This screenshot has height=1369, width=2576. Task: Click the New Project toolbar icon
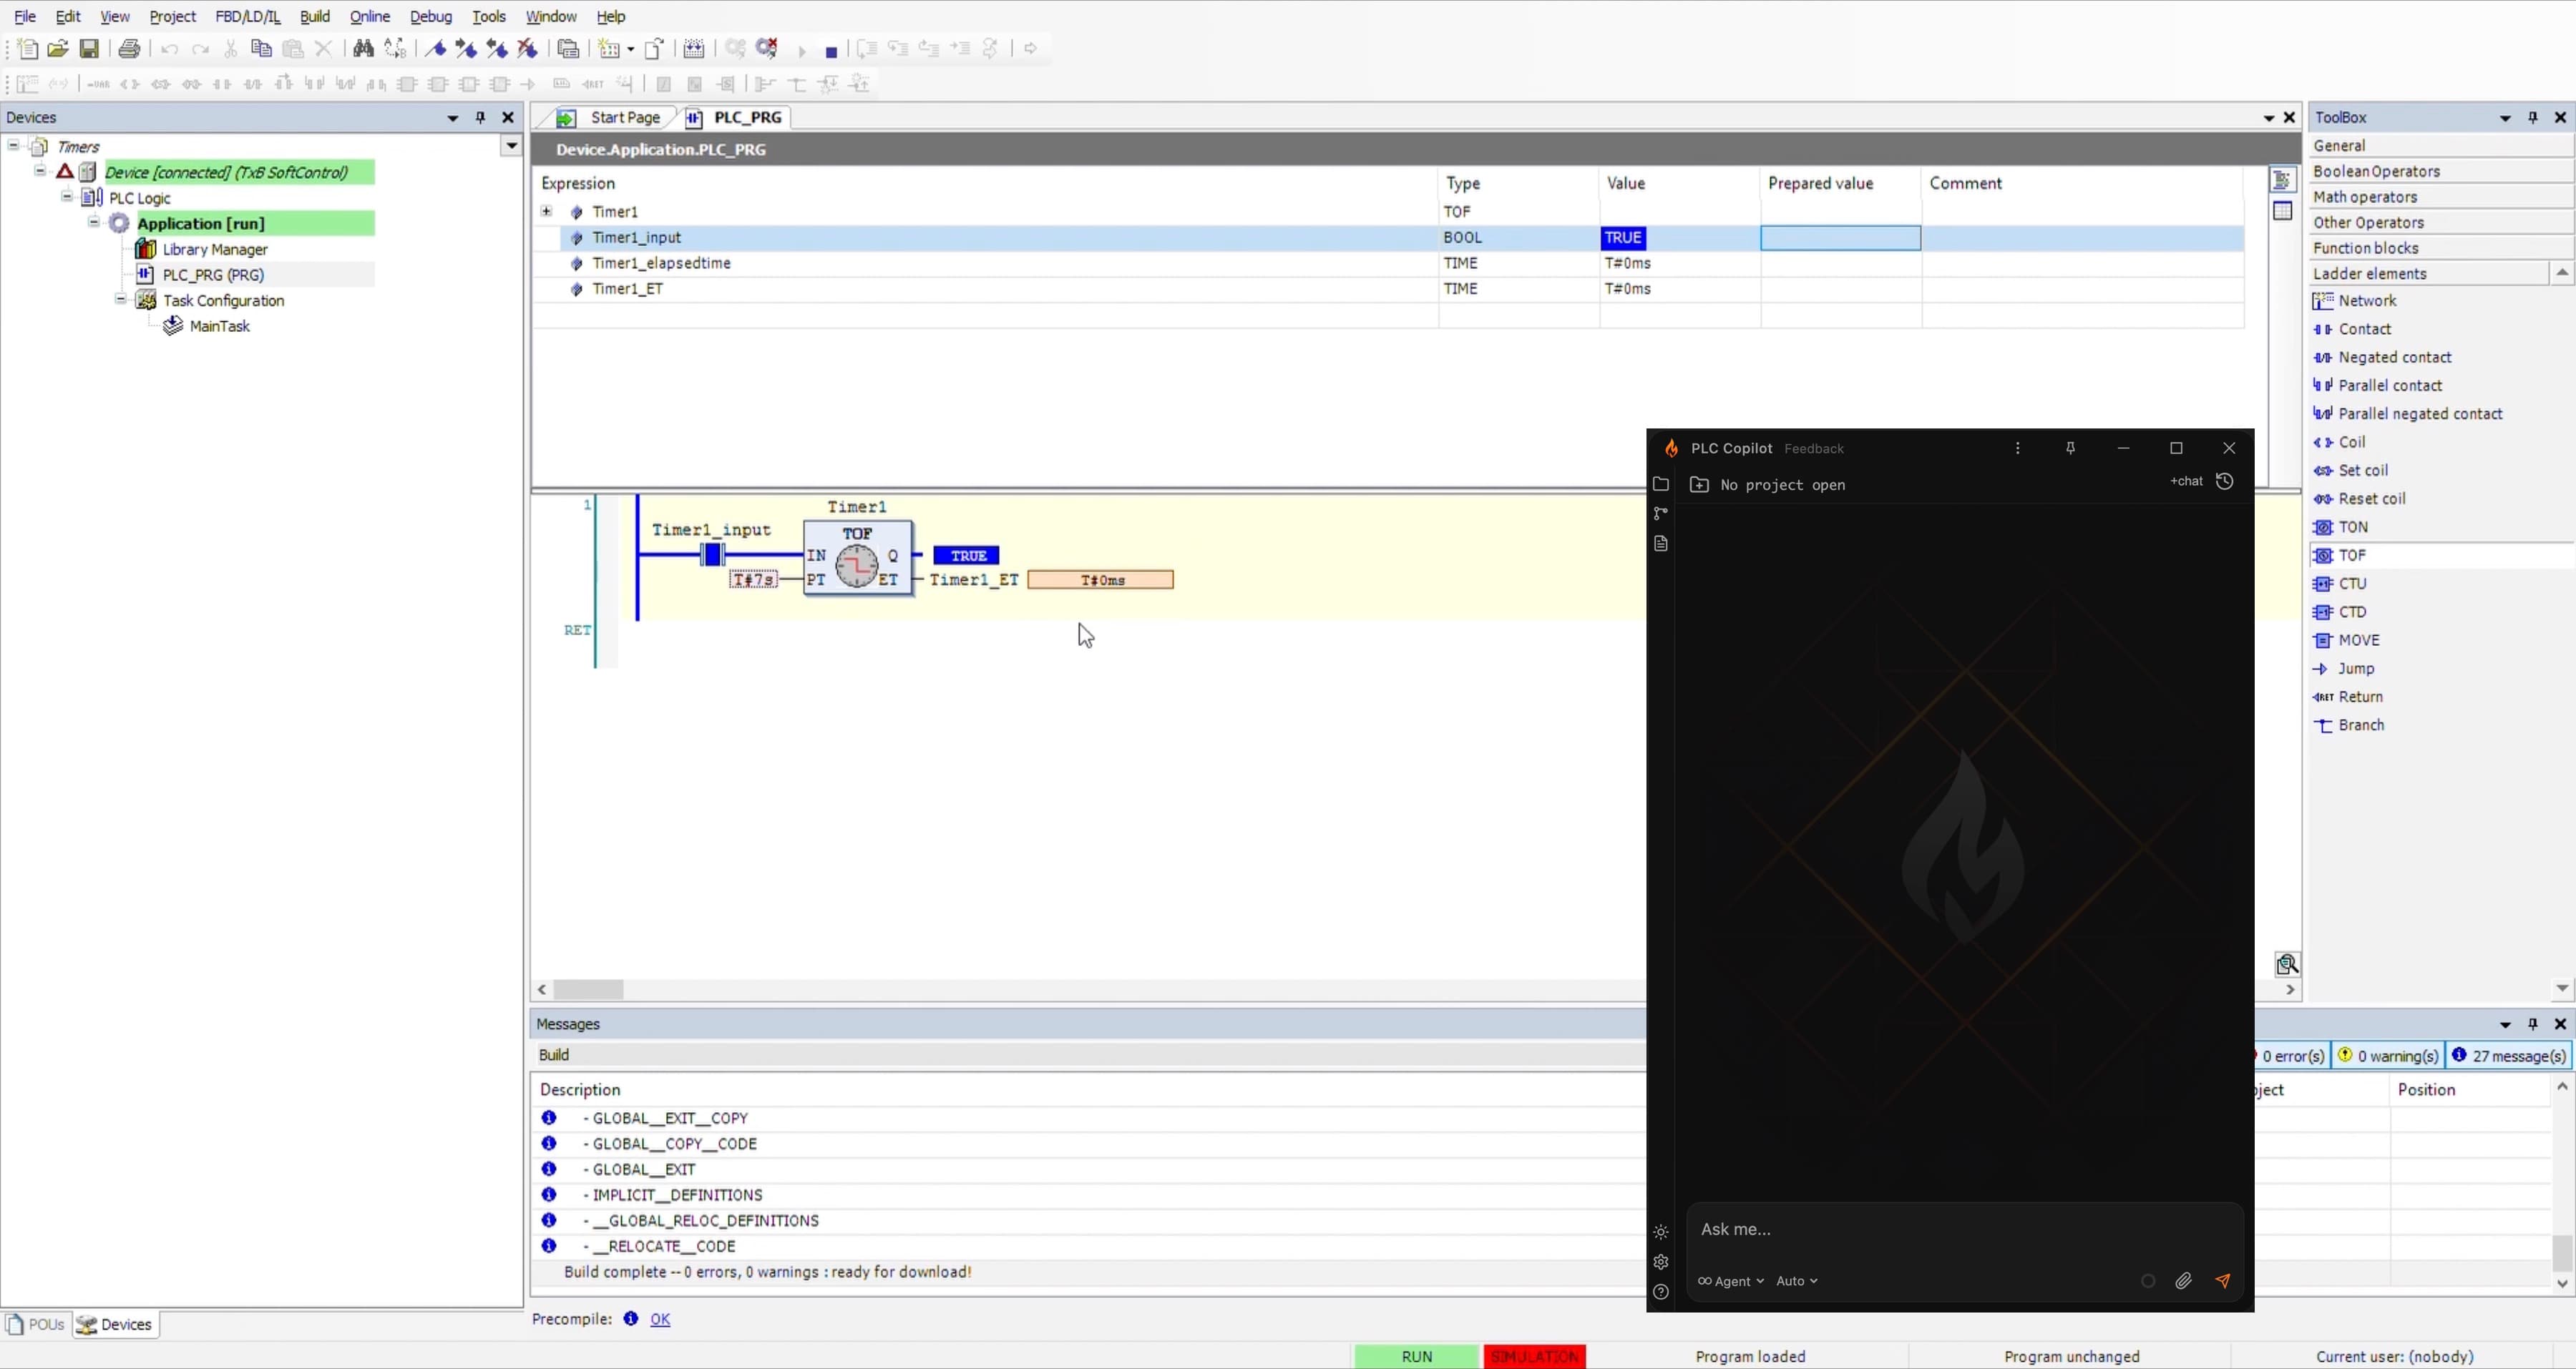pyautogui.click(x=28, y=49)
